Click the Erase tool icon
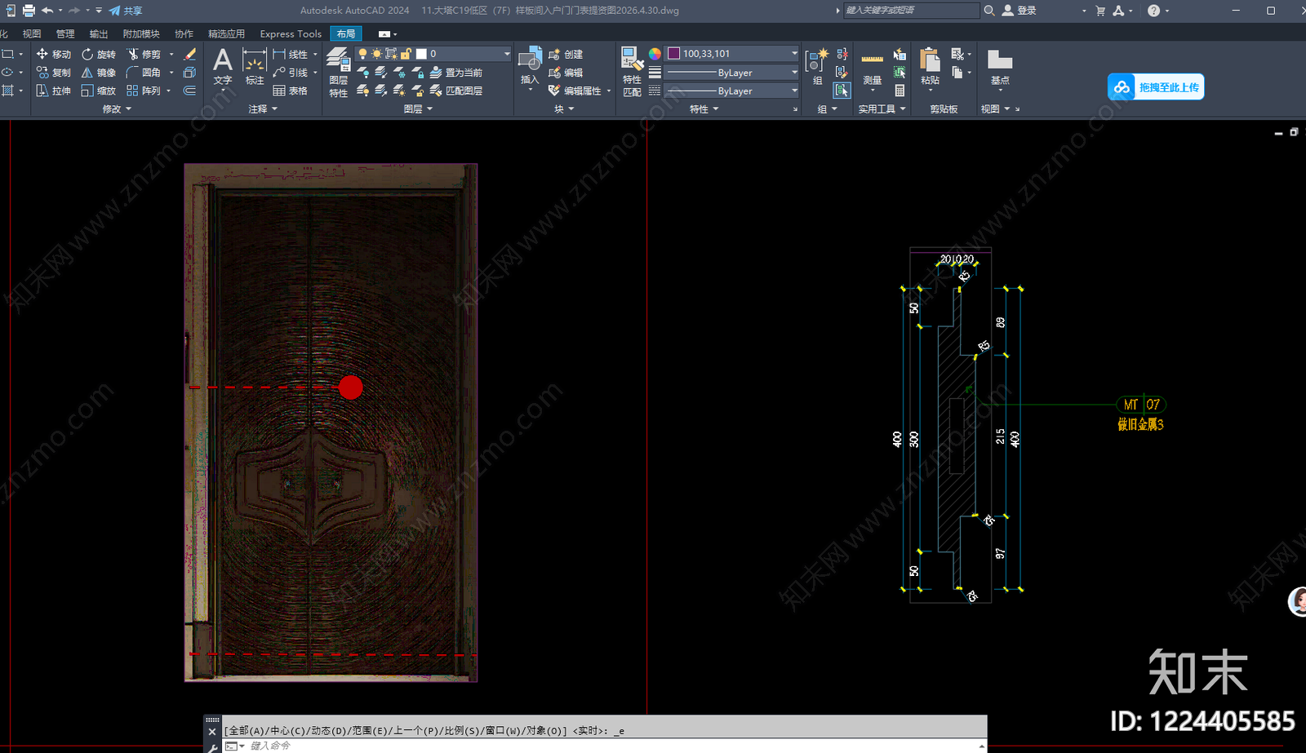 [189, 54]
